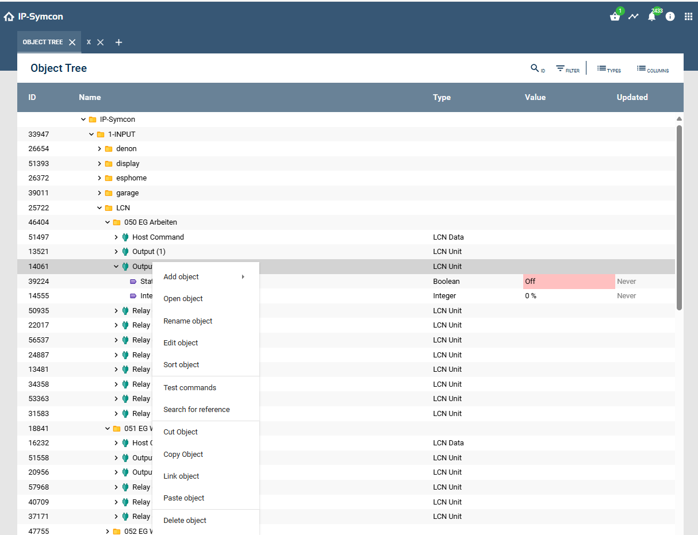Viewport: 698px width, 535px height.
Task: Click LCN Data type in row 51497
Action: [x=448, y=237]
